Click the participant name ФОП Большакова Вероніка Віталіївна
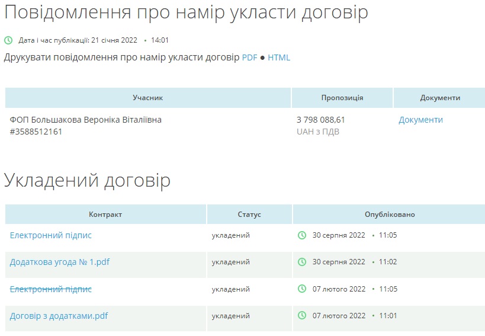The width and height of the screenshot is (485, 336). [86, 120]
